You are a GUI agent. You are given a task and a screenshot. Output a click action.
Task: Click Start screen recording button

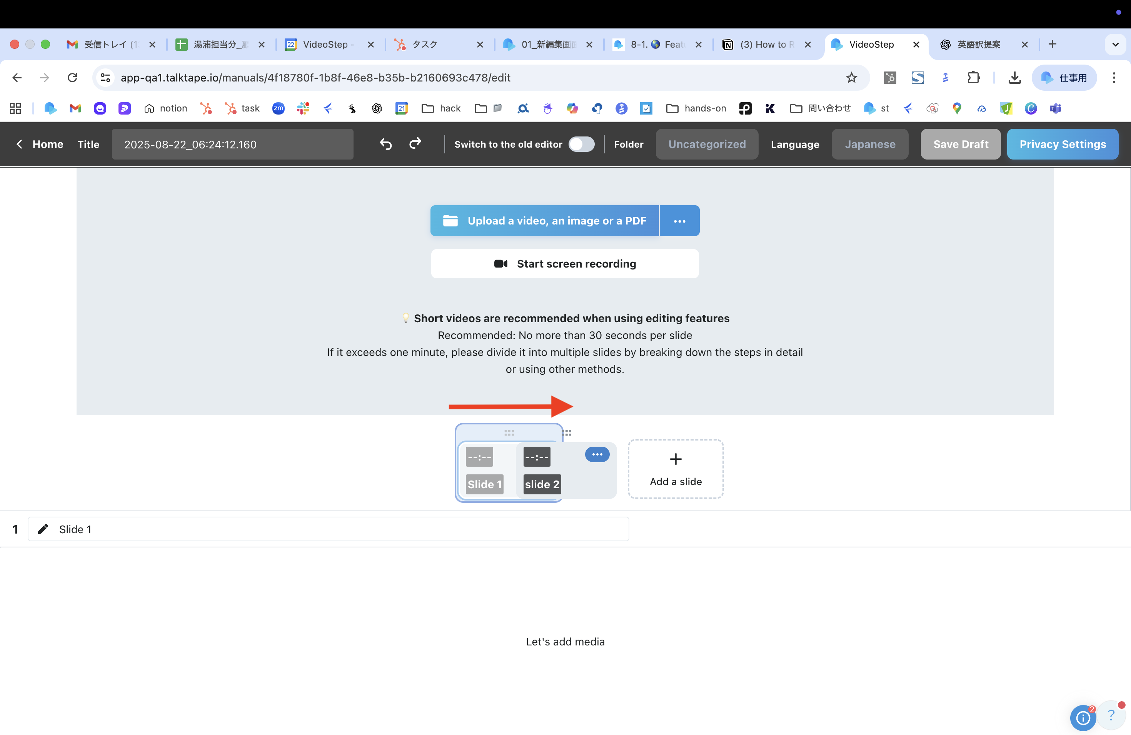(565, 264)
